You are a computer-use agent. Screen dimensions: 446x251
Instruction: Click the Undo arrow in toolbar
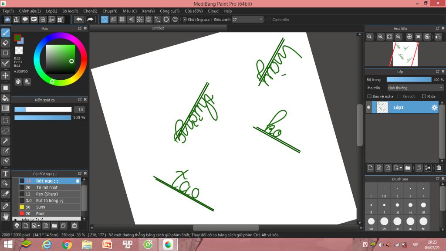(x=79, y=19)
